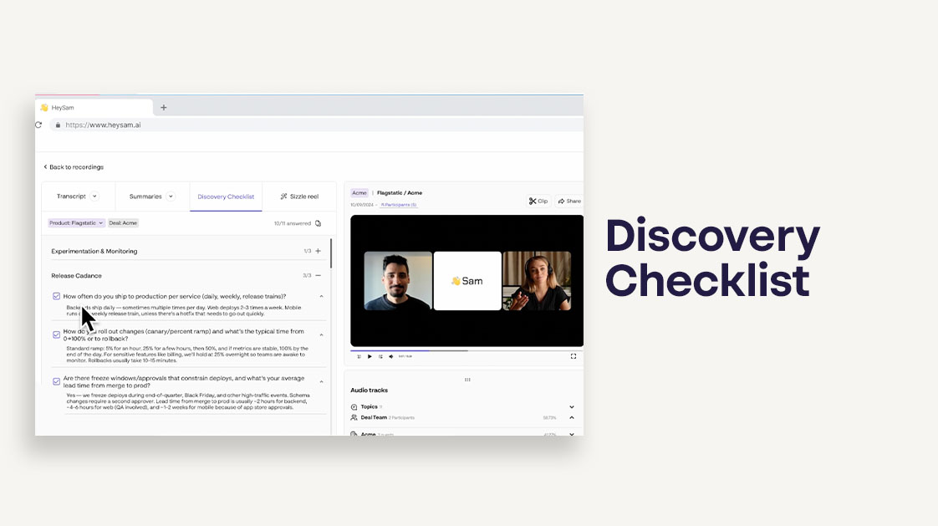Click the lock icon in address bar
Image resolution: width=938 pixels, height=526 pixels.
pyautogui.click(x=58, y=125)
